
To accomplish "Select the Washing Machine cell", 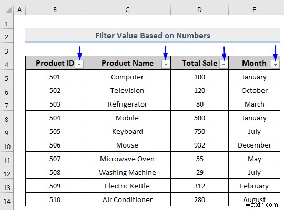I will [x=127, y=172].
